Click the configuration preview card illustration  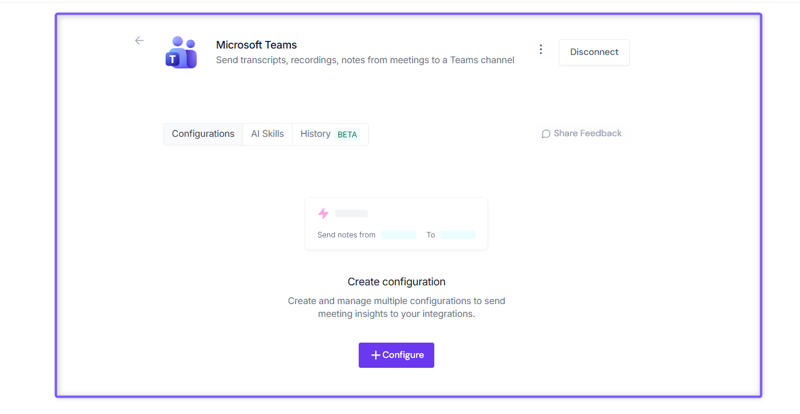[396, 224]
